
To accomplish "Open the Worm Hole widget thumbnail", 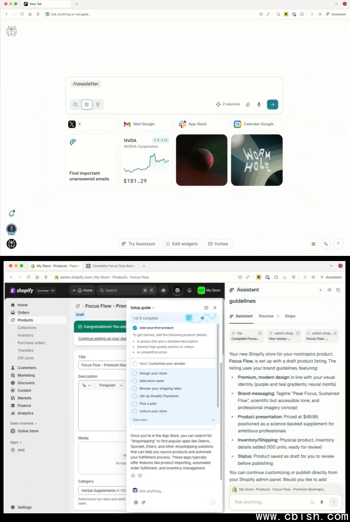I will coord(257,160).
